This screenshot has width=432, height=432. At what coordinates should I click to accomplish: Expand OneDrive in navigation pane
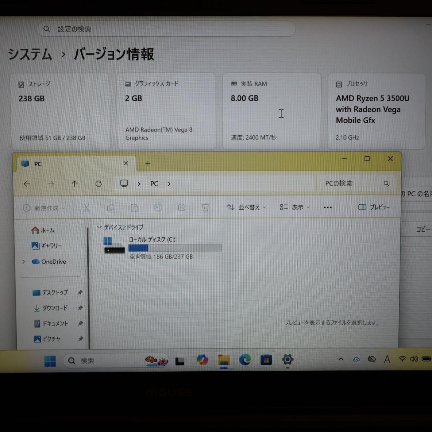point(24,262)
